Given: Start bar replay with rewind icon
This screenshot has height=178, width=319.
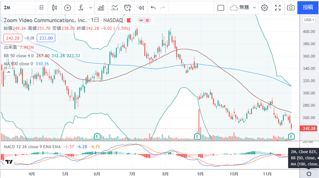Looking at the screenshot, I should (141, 8).
